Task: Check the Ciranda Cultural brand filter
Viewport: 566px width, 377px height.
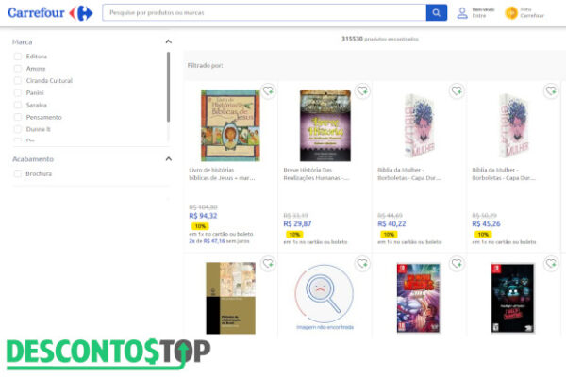Action: [x=18, y=80]
